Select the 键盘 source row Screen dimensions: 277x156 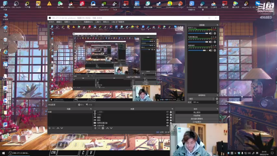pyautogui.click(x=133, y=118)
